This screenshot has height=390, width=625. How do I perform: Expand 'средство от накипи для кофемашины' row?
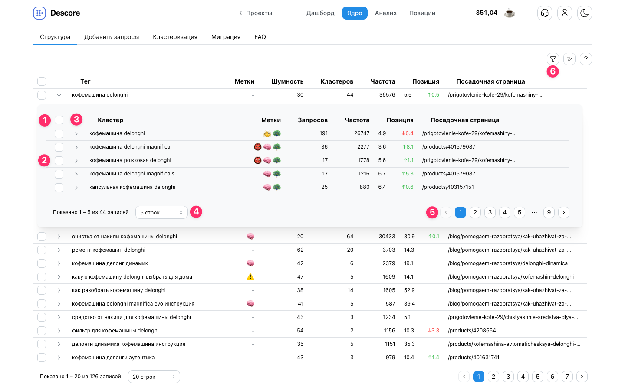(59, 317)
